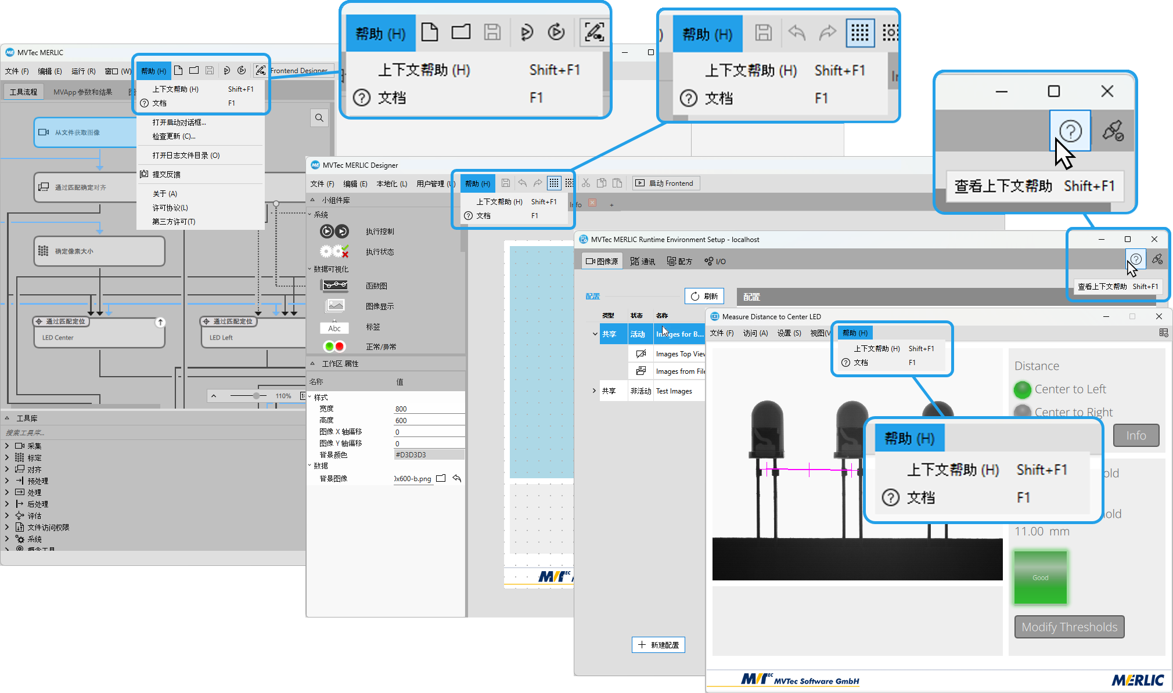Open the MVApp 参数和结果 tab

(x=82, y=92)
